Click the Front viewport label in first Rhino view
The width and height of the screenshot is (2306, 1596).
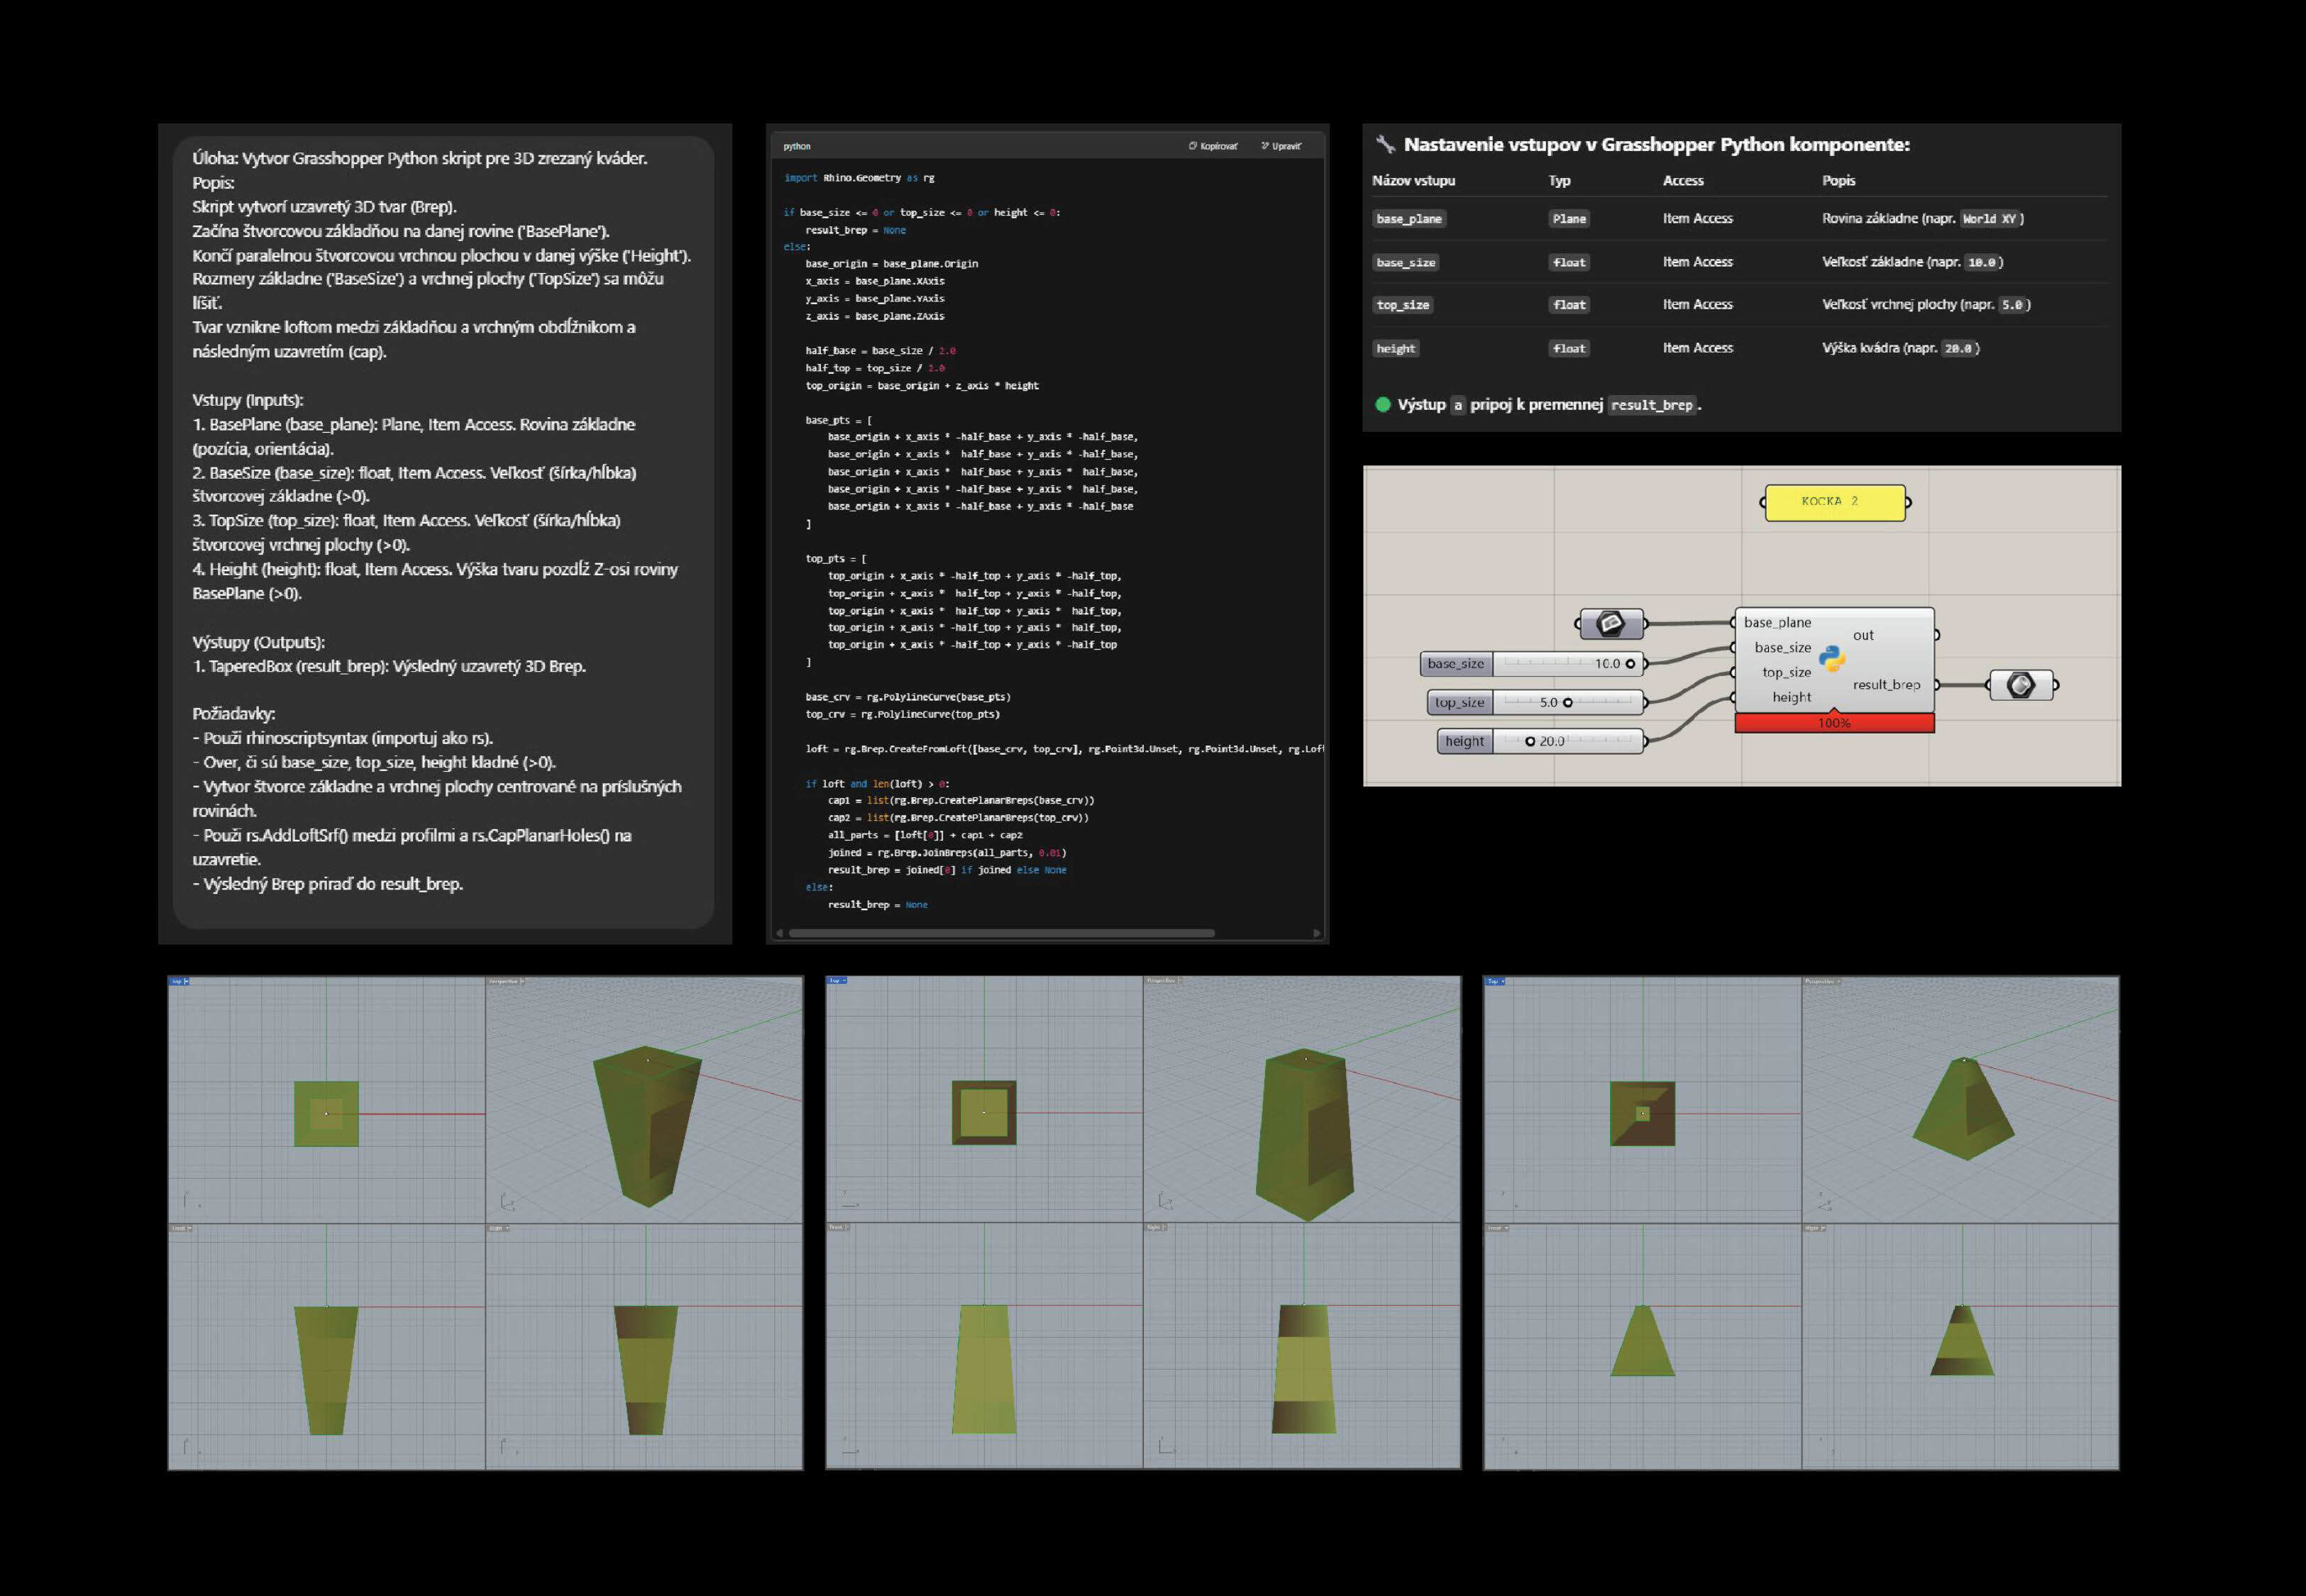pyautogui.click(x=180, y=1228)
